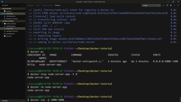Restore down the VS Code window

tap(173, 2)
